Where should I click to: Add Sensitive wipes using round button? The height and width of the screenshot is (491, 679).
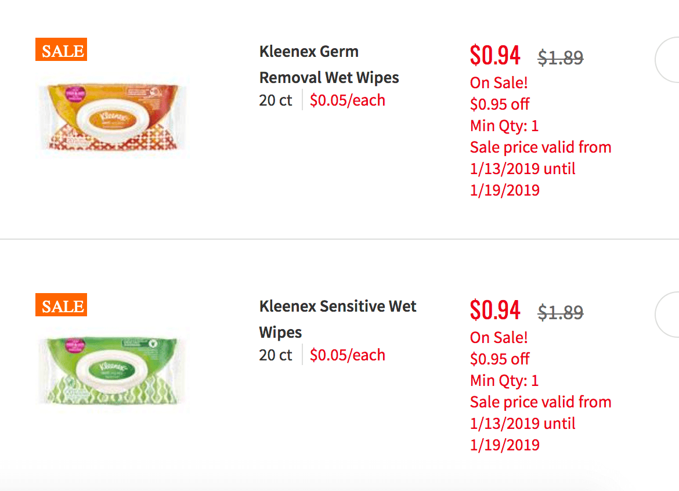click(x=667, y=315)
